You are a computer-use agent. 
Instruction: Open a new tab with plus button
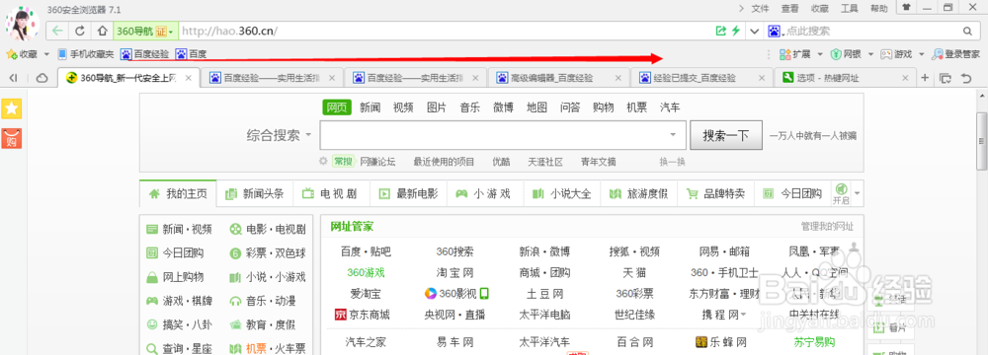tap(925, 78)
